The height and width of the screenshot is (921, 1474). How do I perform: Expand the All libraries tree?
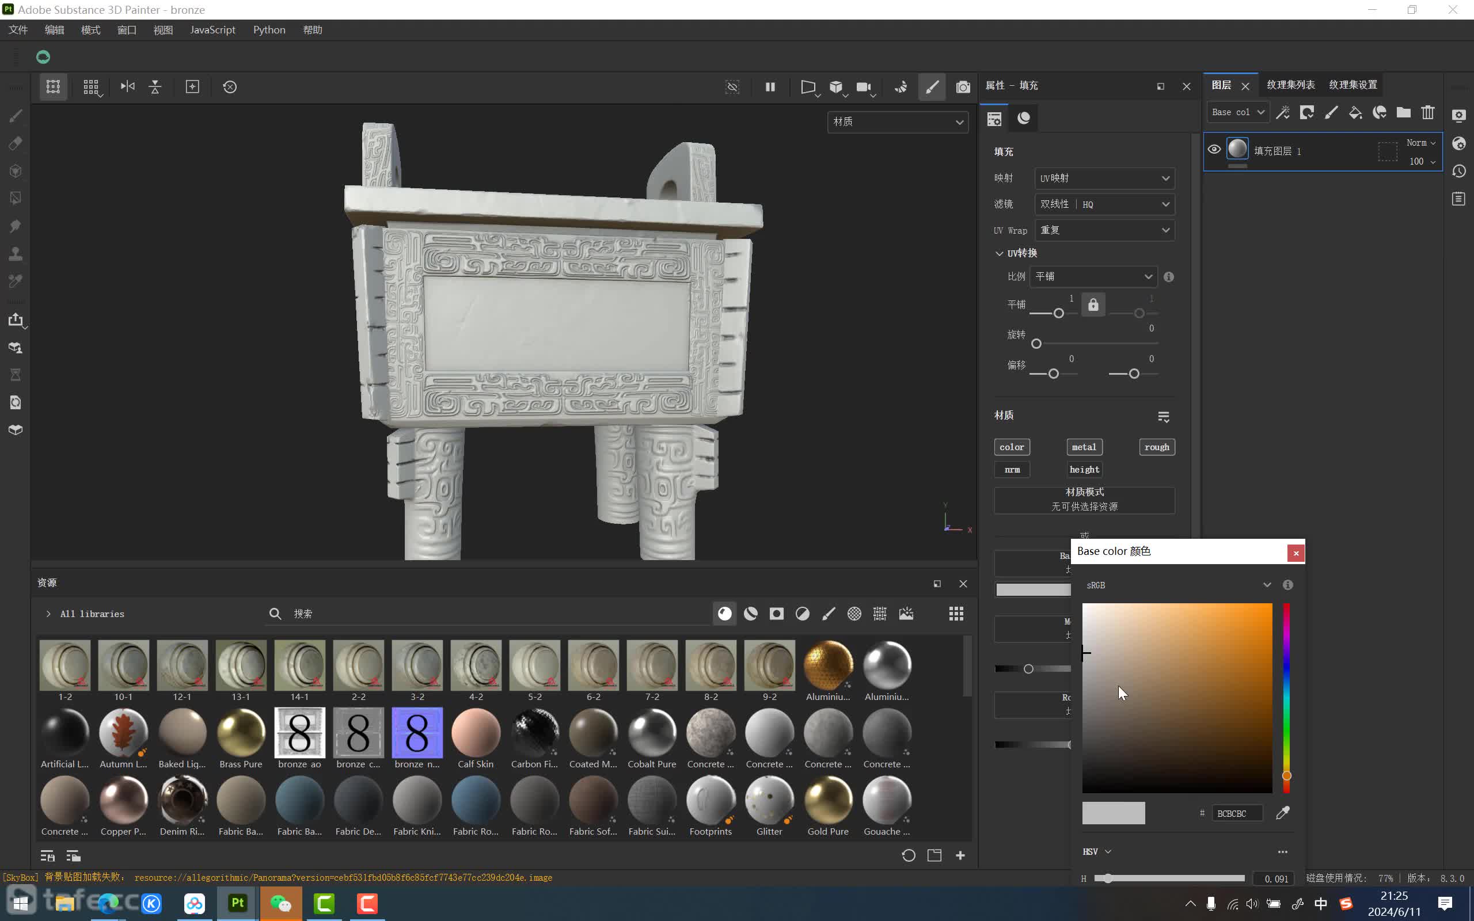tap(48, 614)
